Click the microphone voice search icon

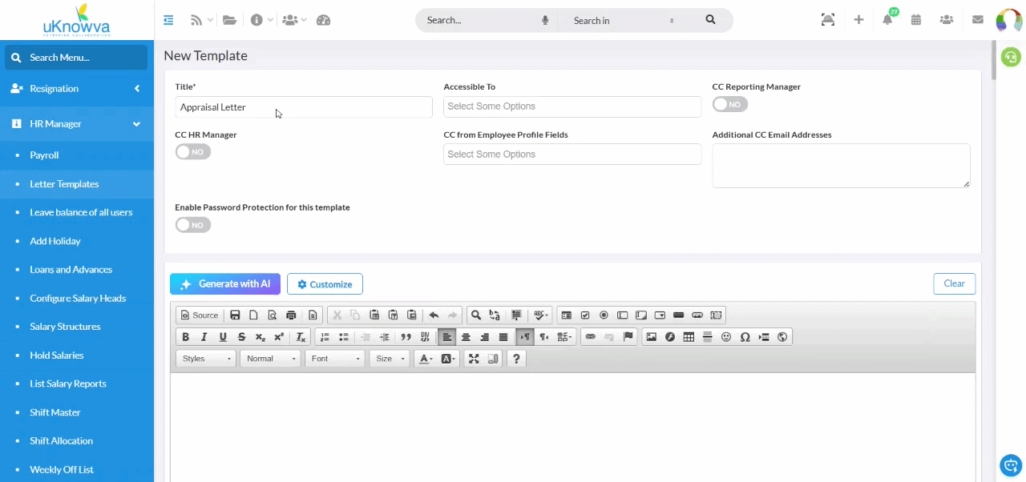545,20
